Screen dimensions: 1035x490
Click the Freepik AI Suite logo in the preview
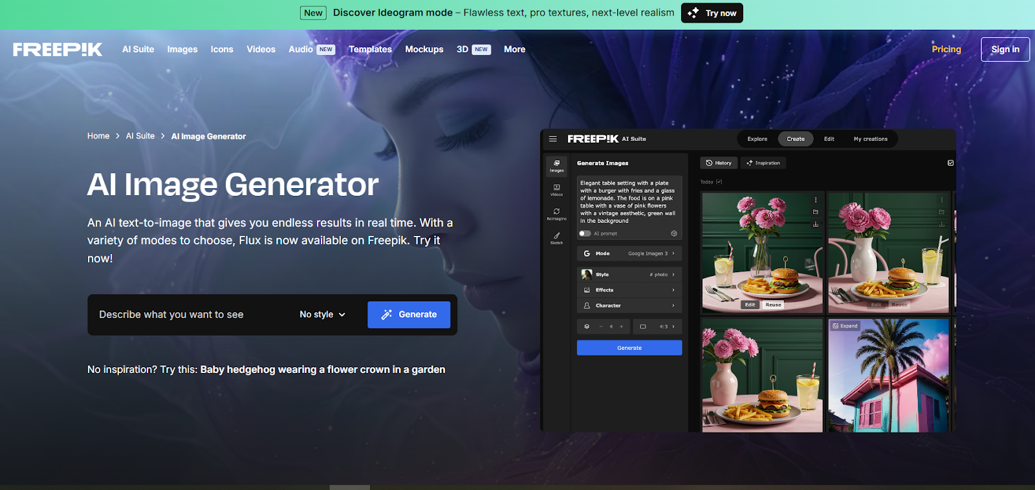(607, 139)
